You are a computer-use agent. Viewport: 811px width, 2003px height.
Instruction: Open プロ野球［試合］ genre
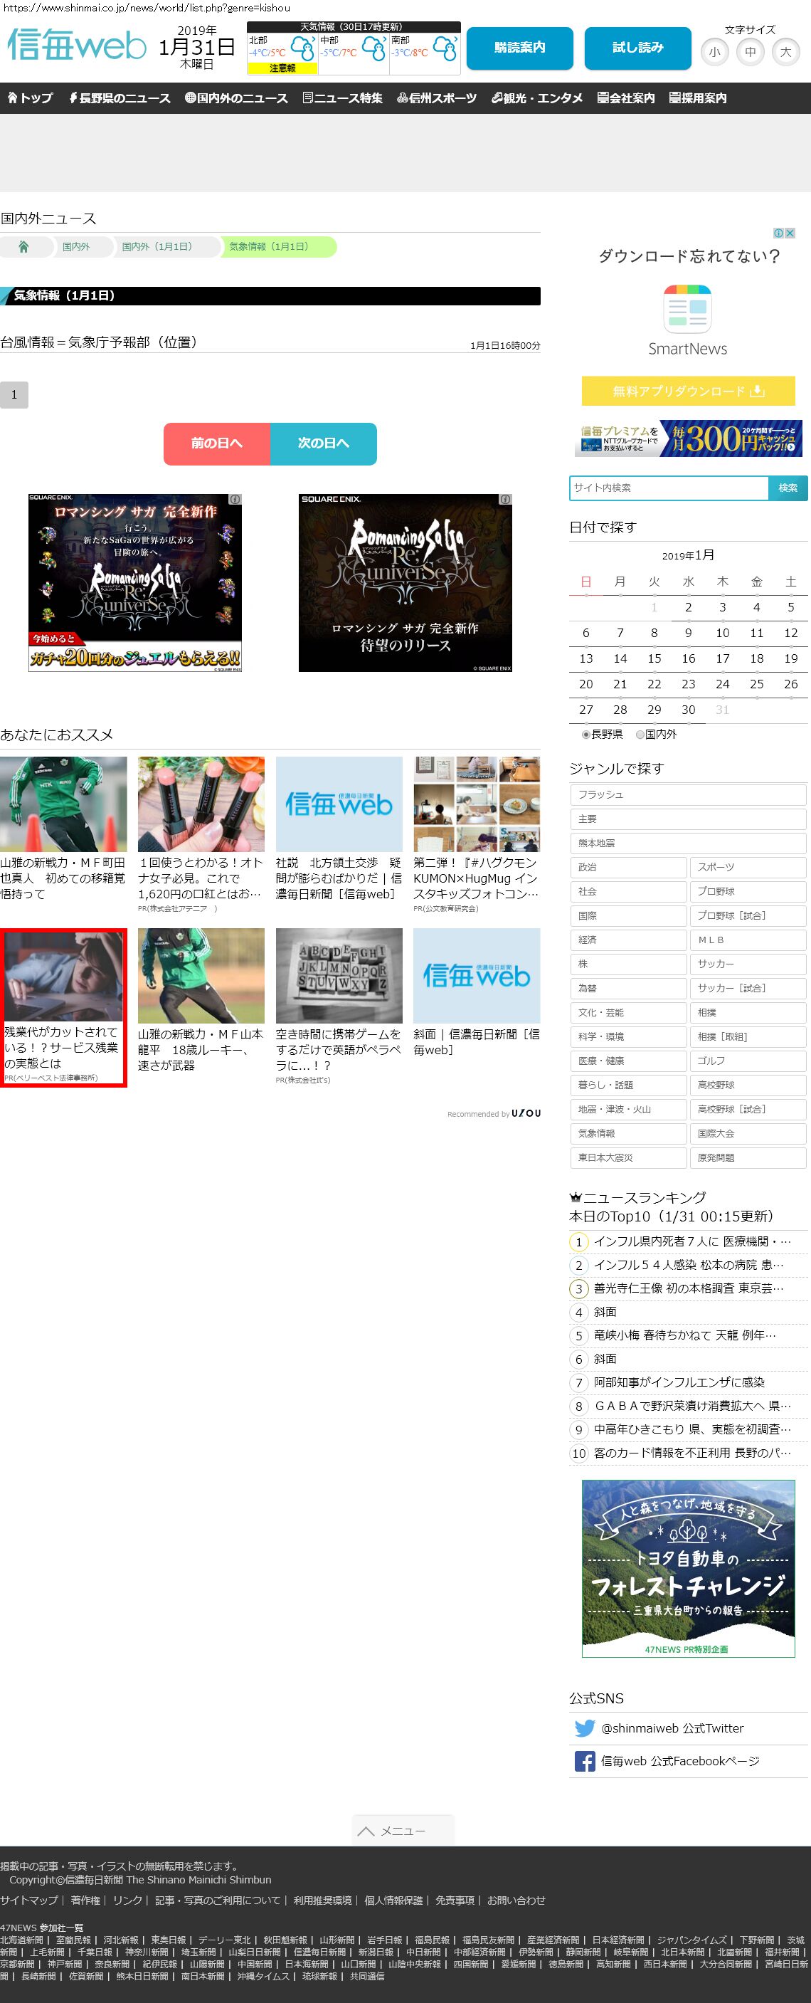748,916
